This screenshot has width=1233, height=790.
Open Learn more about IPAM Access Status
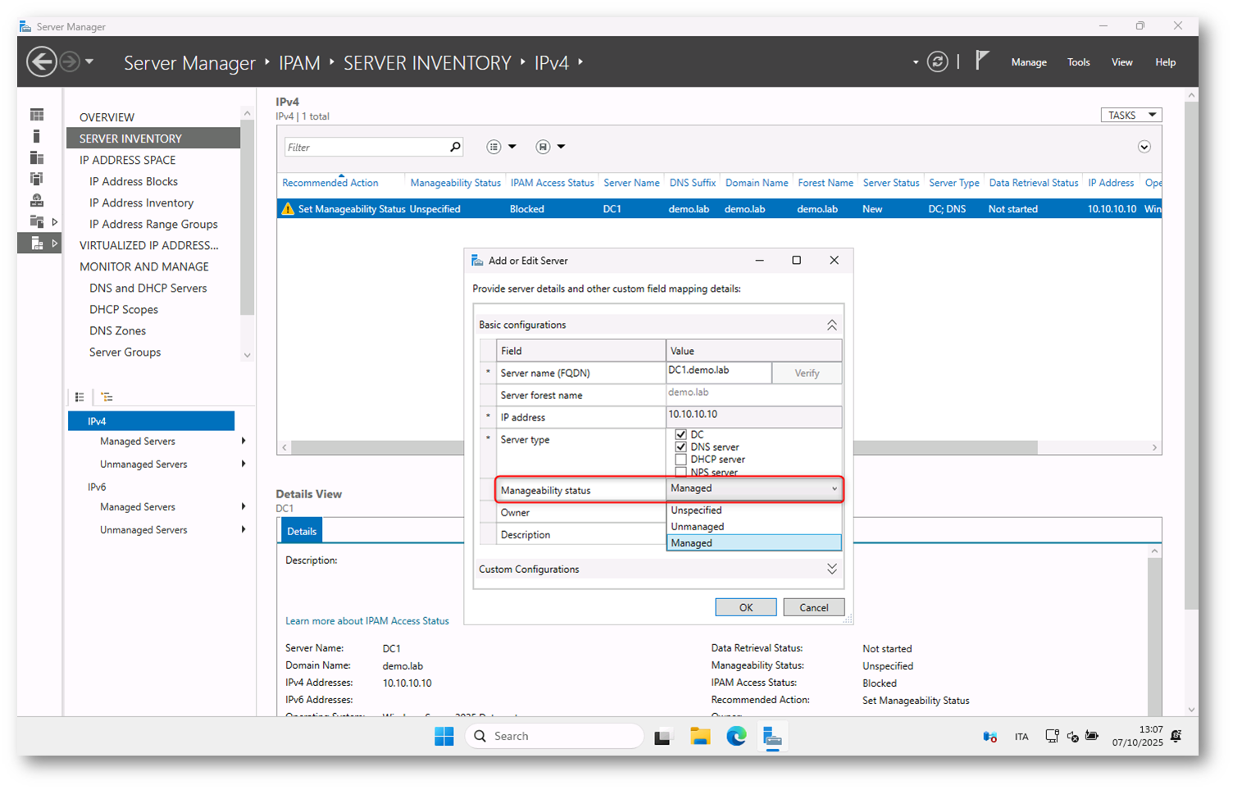[x=366, y=621]
